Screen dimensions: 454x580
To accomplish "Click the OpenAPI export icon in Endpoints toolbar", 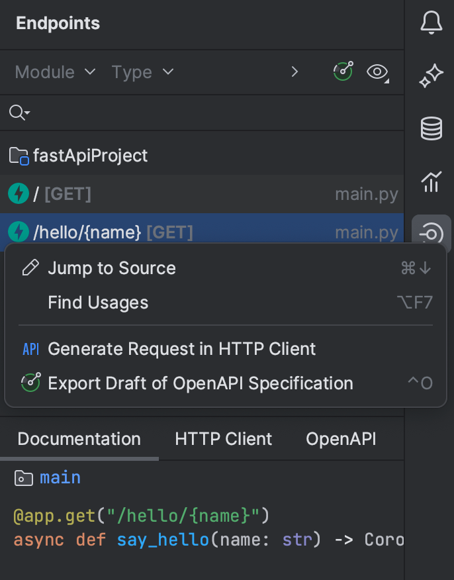I will (343, 72).
